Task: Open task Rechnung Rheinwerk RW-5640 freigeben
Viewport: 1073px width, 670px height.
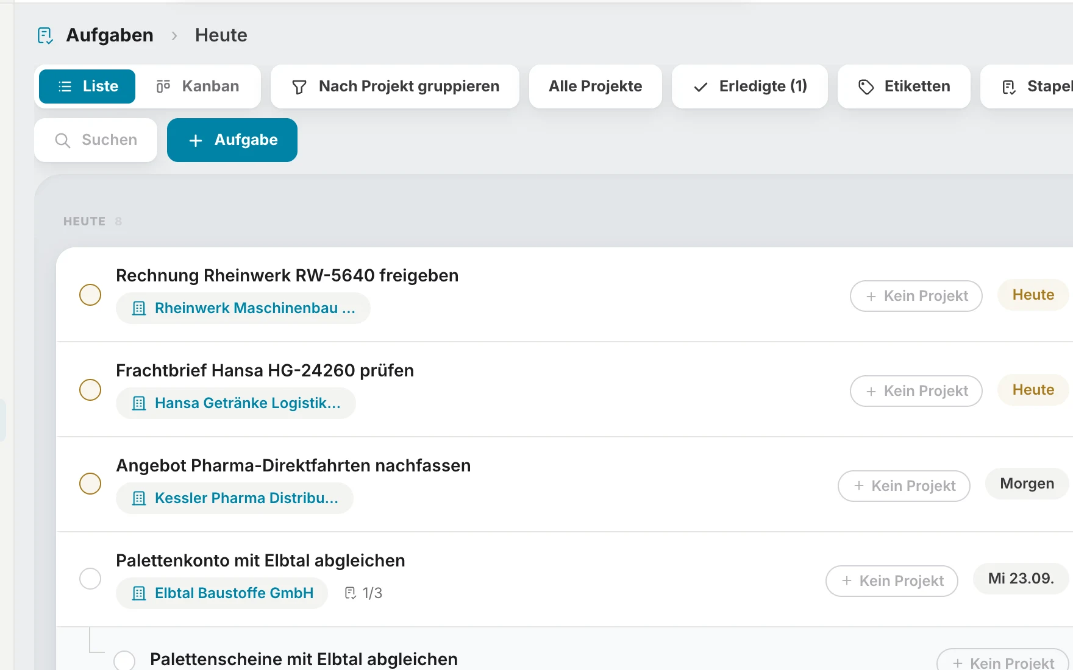Action: 287,275
